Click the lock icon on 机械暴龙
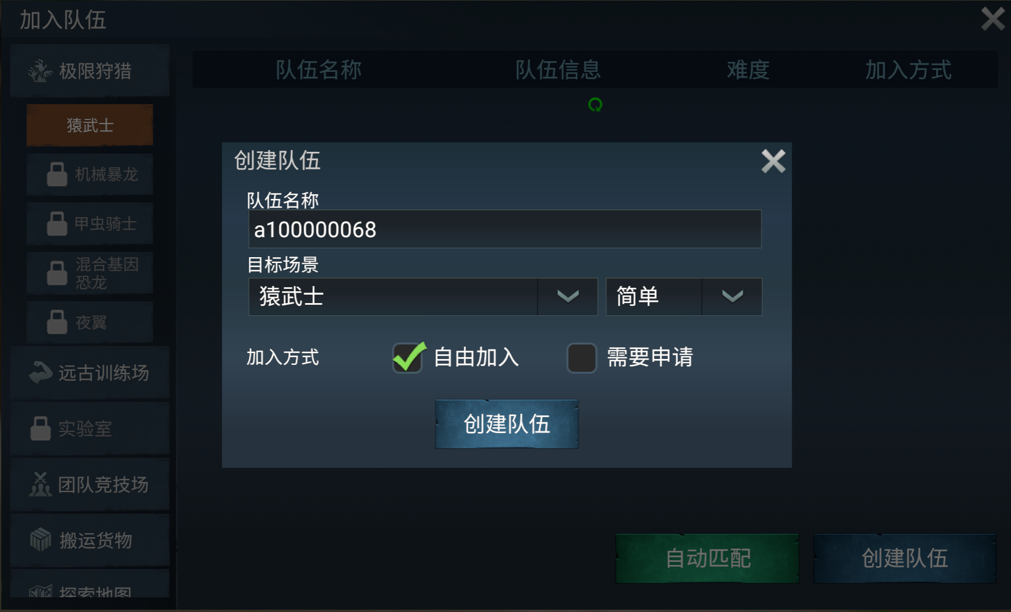This screenshot has height=612, width=1011. tap(57, 175)
